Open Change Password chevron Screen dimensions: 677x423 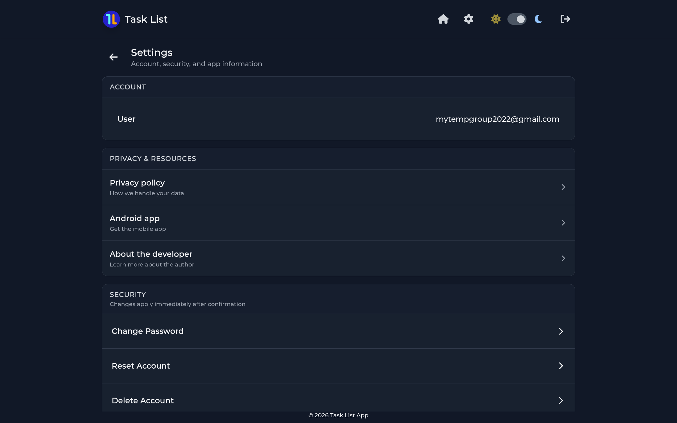[x=561, y=331]
